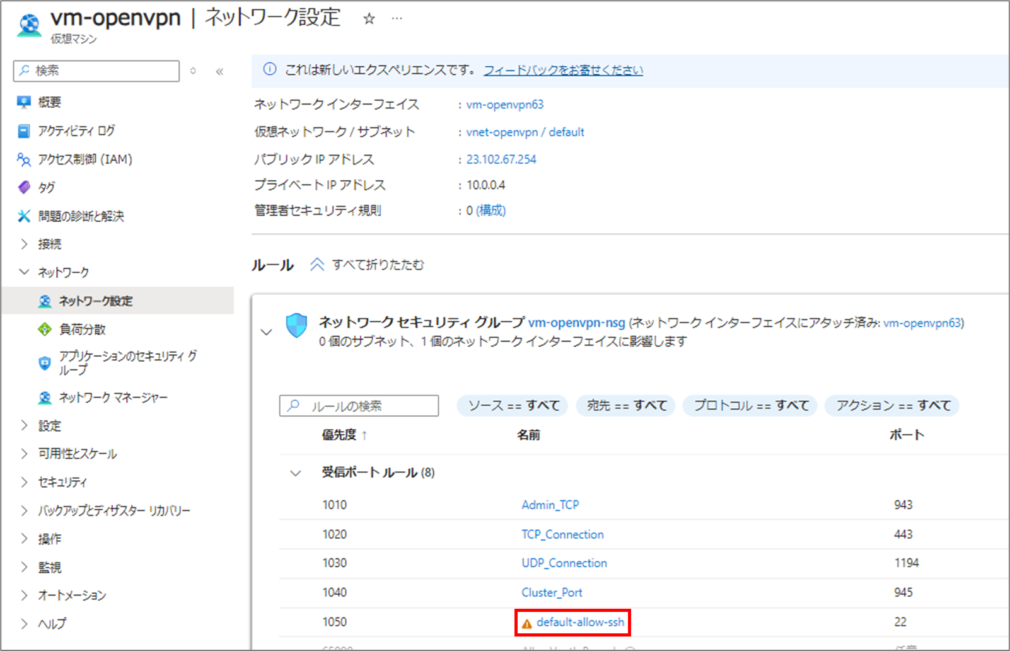Click the 宛先 == すべて filter
Viewport: 1010px width, 651px height.
click(x=626, y=406)
